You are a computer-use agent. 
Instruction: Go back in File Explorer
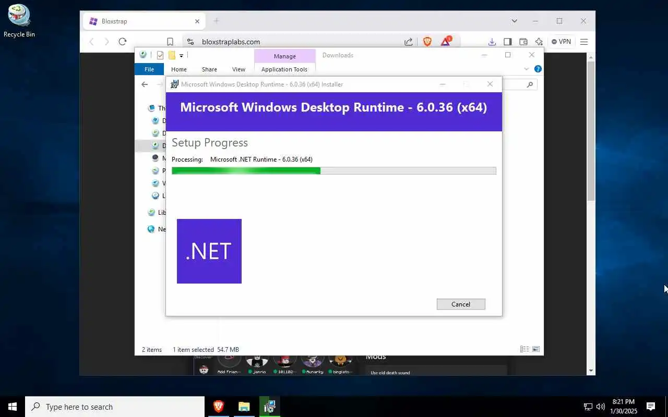click(145, 84)
